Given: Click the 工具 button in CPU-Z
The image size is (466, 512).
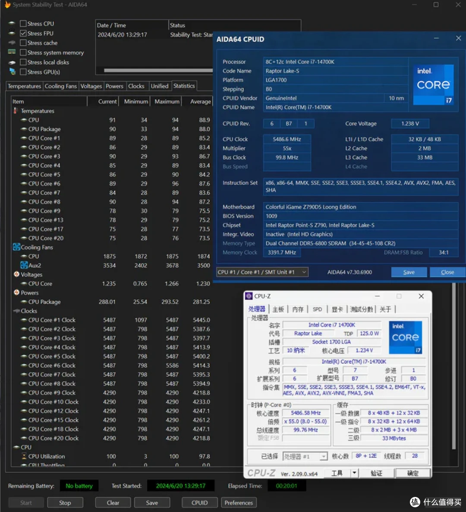Looking at the screenshot, I should pos(337,473).
